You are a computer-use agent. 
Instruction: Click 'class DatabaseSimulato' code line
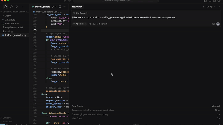click(x=55, y=113)
